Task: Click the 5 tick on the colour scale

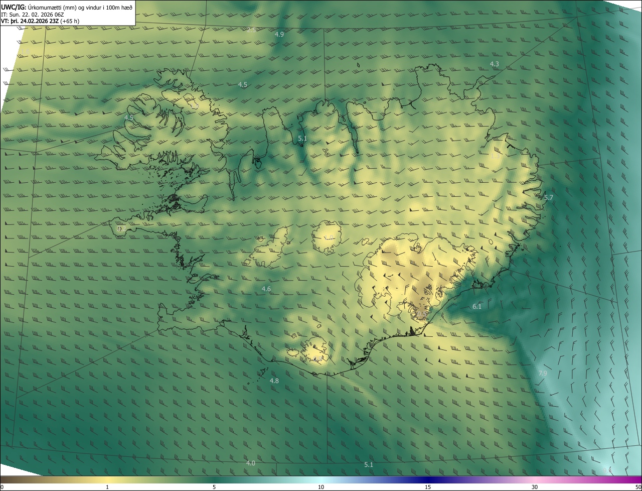Action: pos(214,487)
